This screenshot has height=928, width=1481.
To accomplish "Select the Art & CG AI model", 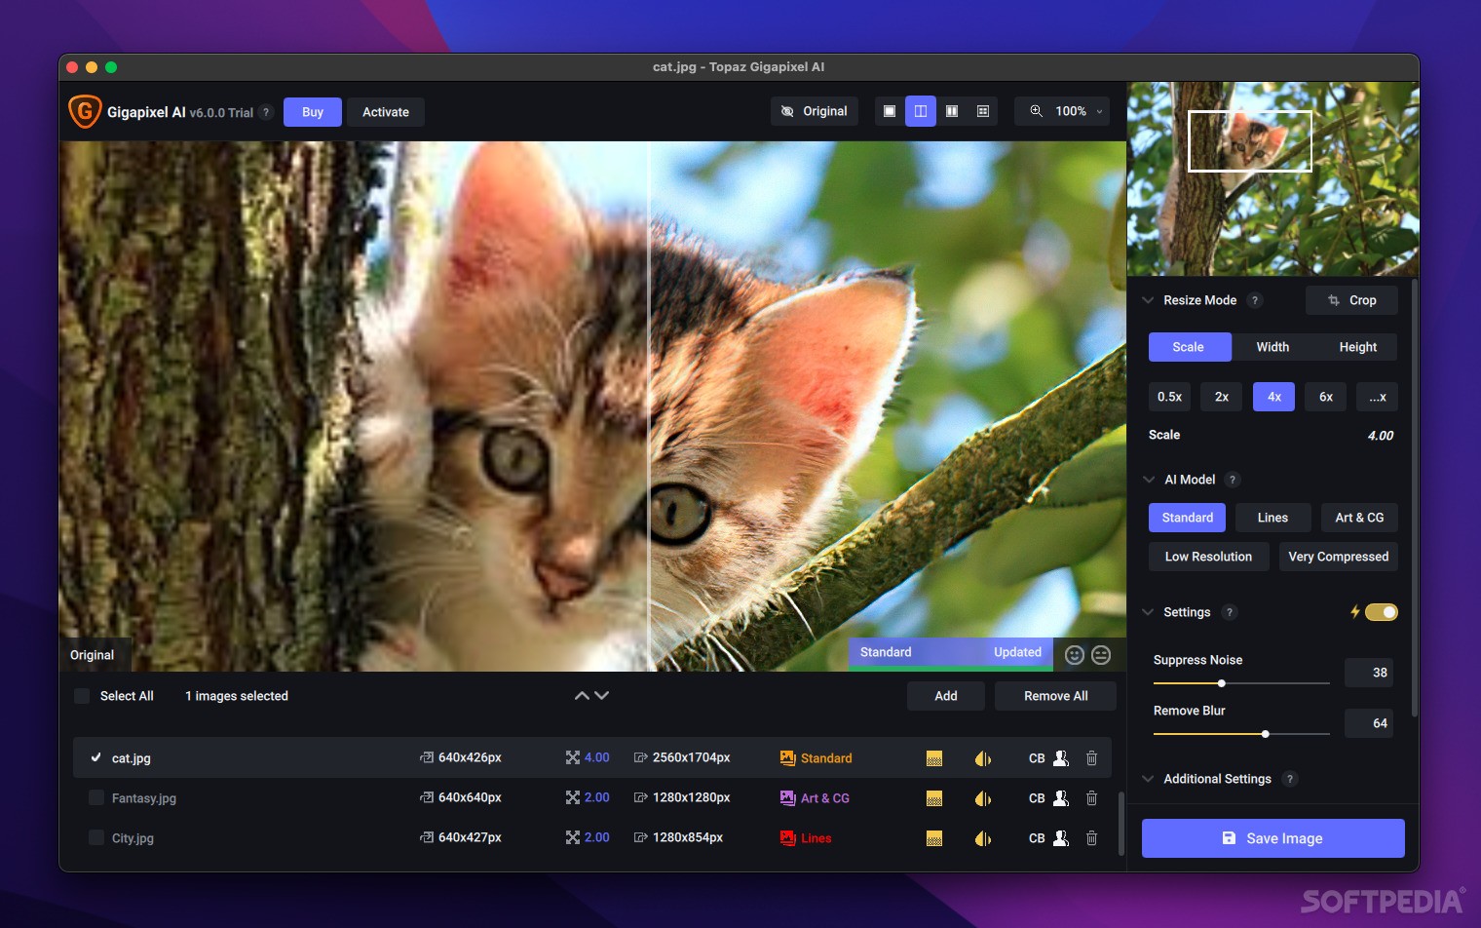I will (1359, 517).
